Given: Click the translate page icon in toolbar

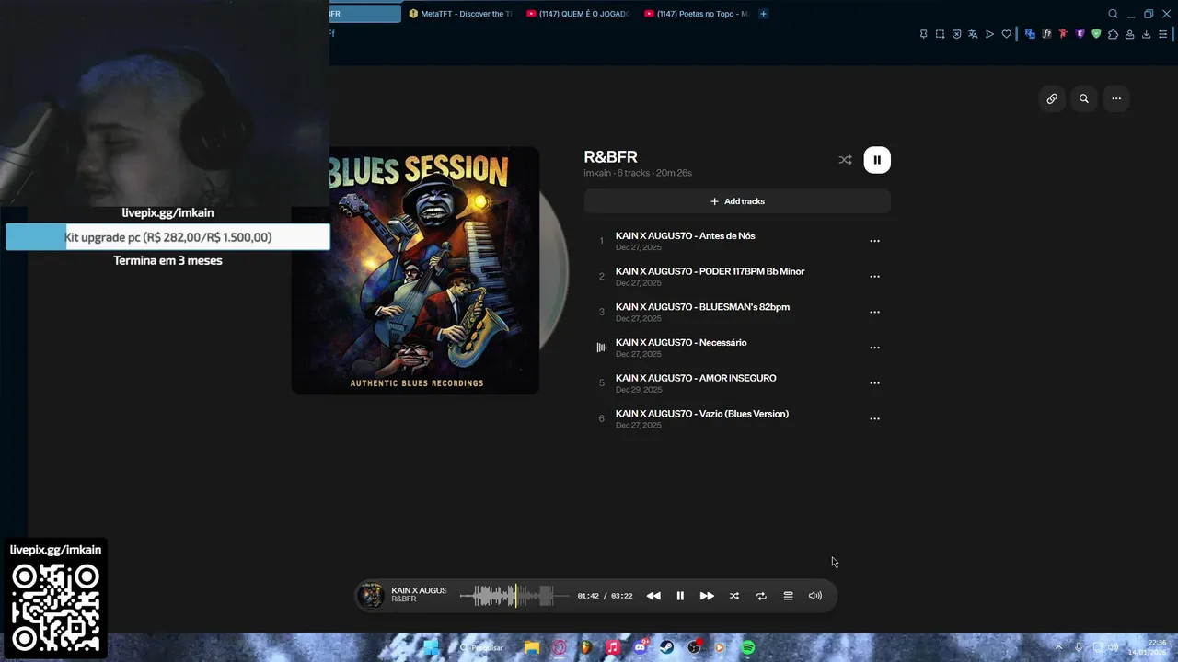Looking at the screenshot, I should (973, 34).
